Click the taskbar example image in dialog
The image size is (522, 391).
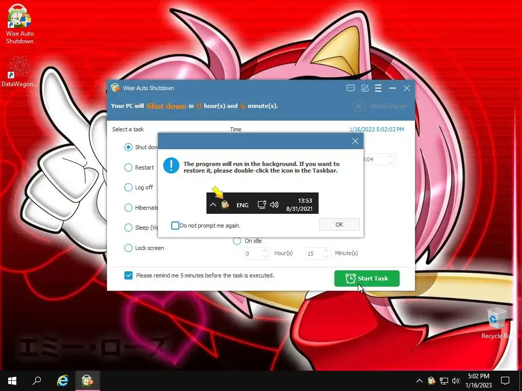click(x=263, y=203)
